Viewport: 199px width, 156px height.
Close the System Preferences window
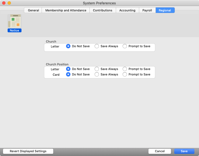point(4,3)
